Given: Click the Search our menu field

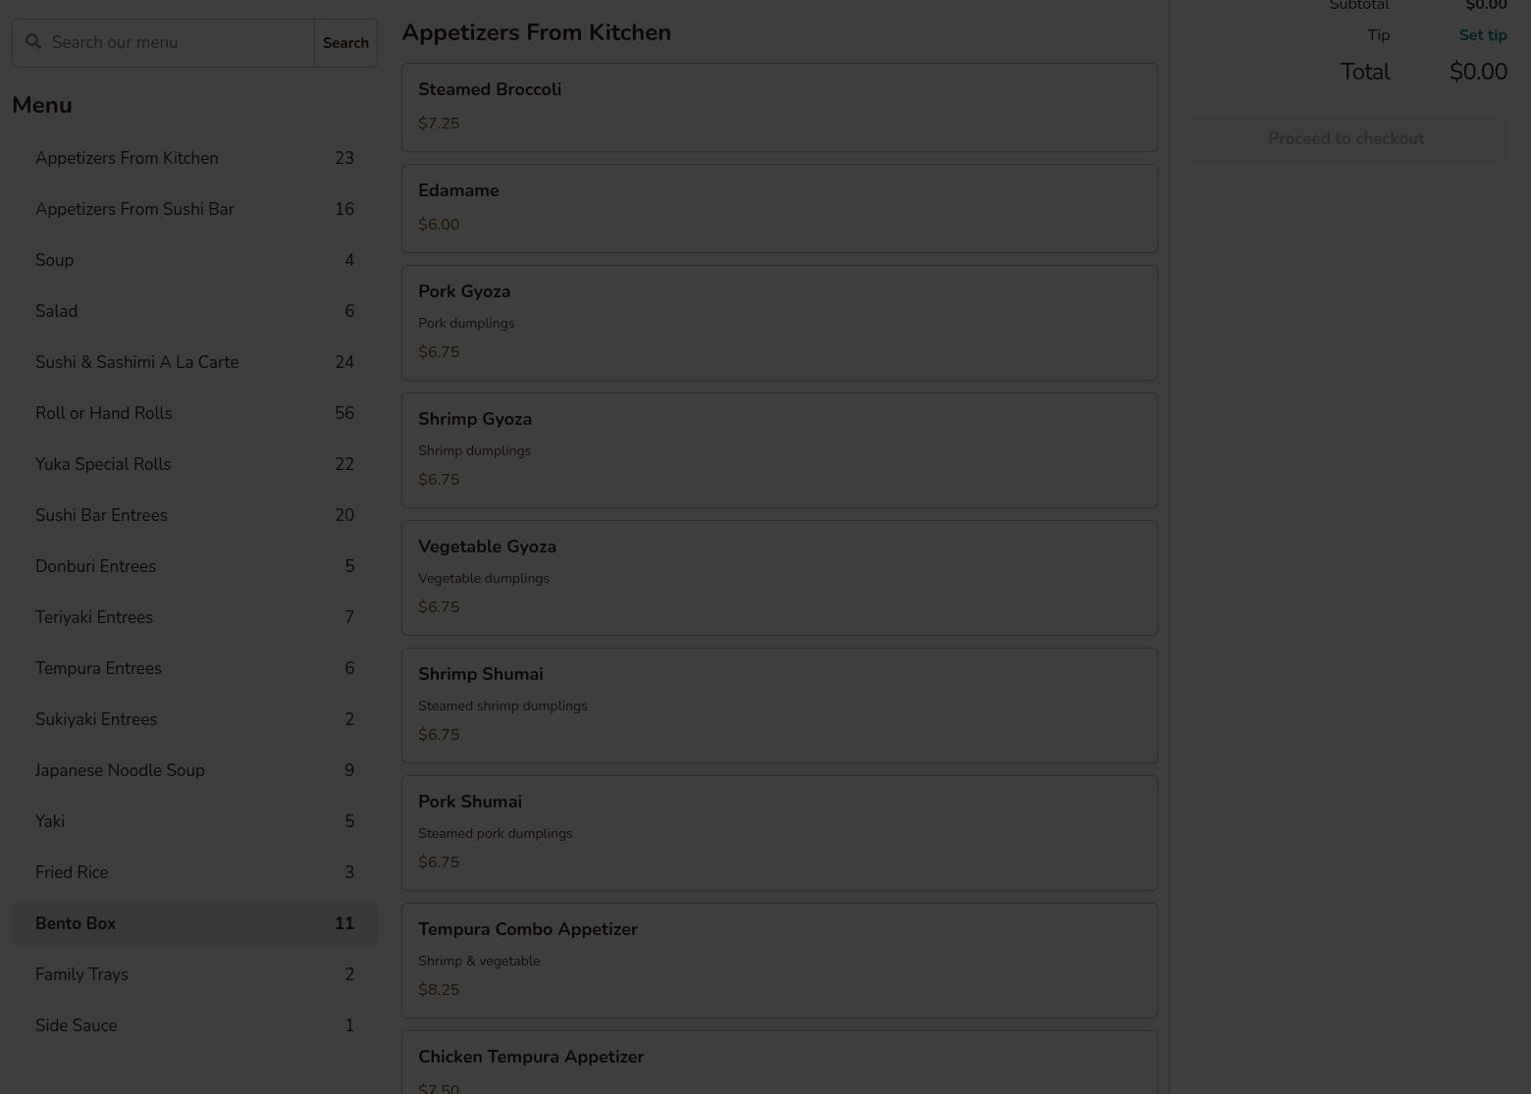Looking at the screenshot, I should (x=177, y=43).
